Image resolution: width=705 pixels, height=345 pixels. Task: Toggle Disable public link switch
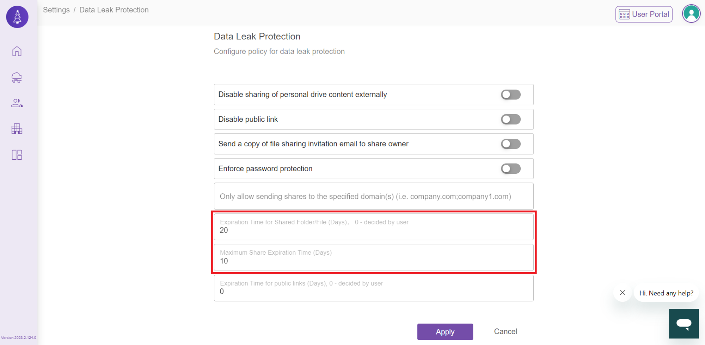pyautogui.click(x=511, y=119)
